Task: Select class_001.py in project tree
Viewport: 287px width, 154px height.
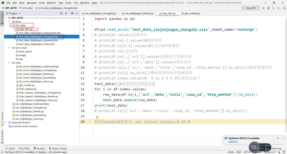Action: pyautogui.click(x=26, y=29)
